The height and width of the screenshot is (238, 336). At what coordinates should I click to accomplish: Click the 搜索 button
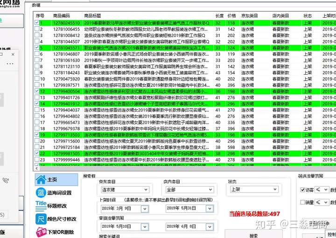coord(254,234)
